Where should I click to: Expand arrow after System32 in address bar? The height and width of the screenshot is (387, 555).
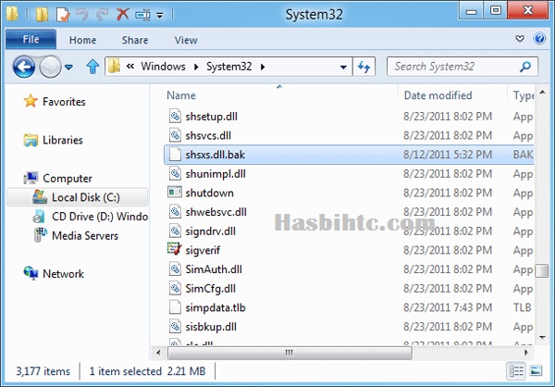pos(263,67)
